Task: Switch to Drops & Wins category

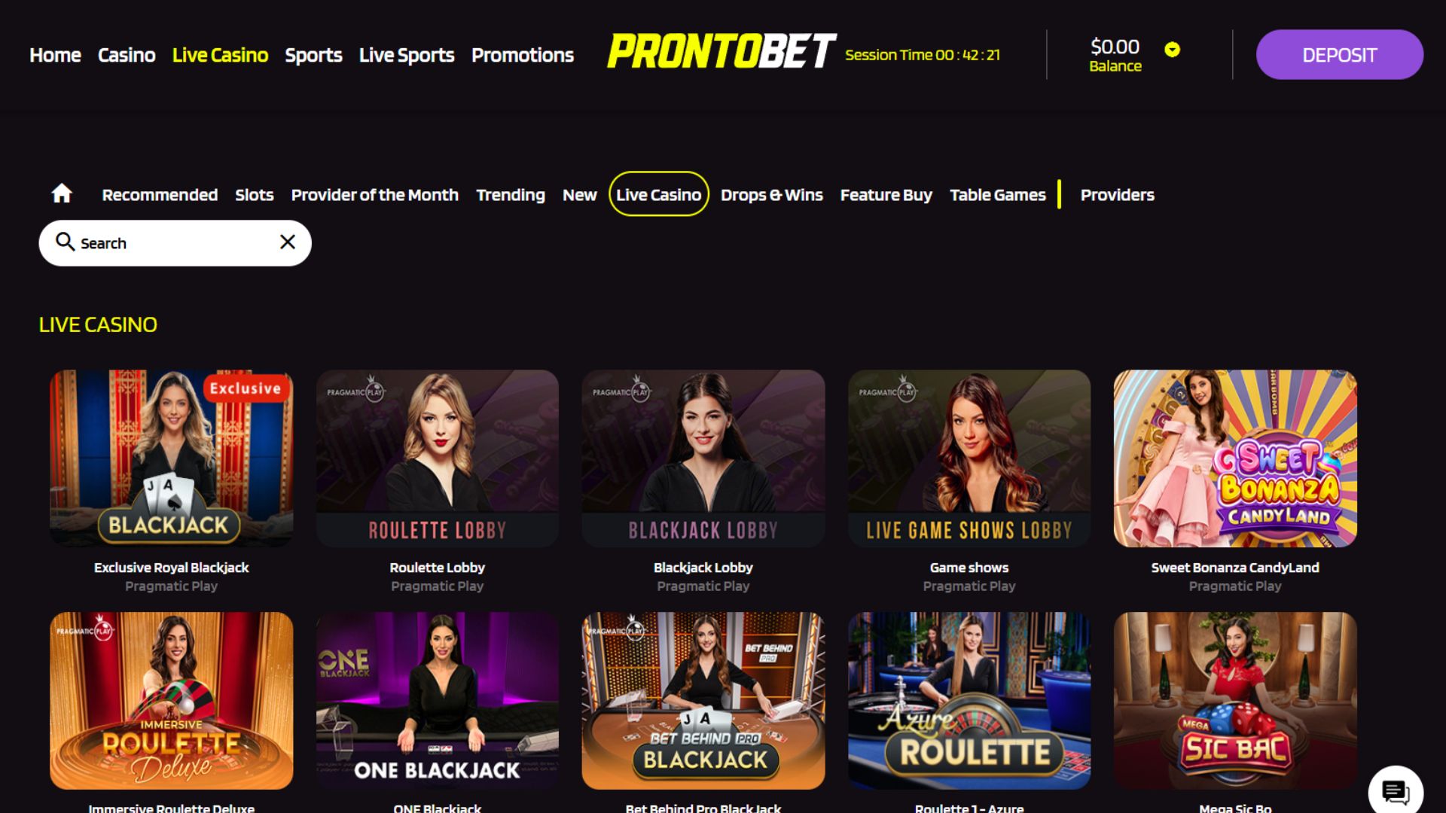Action: coord(771,195)
